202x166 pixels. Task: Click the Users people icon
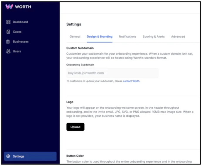pos(8,51)
